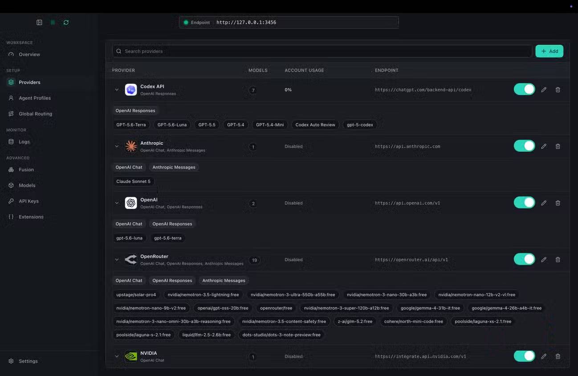Click the Anthropic starburst logo
Viewport: 578px width, 376px height.
pos(131,146)
